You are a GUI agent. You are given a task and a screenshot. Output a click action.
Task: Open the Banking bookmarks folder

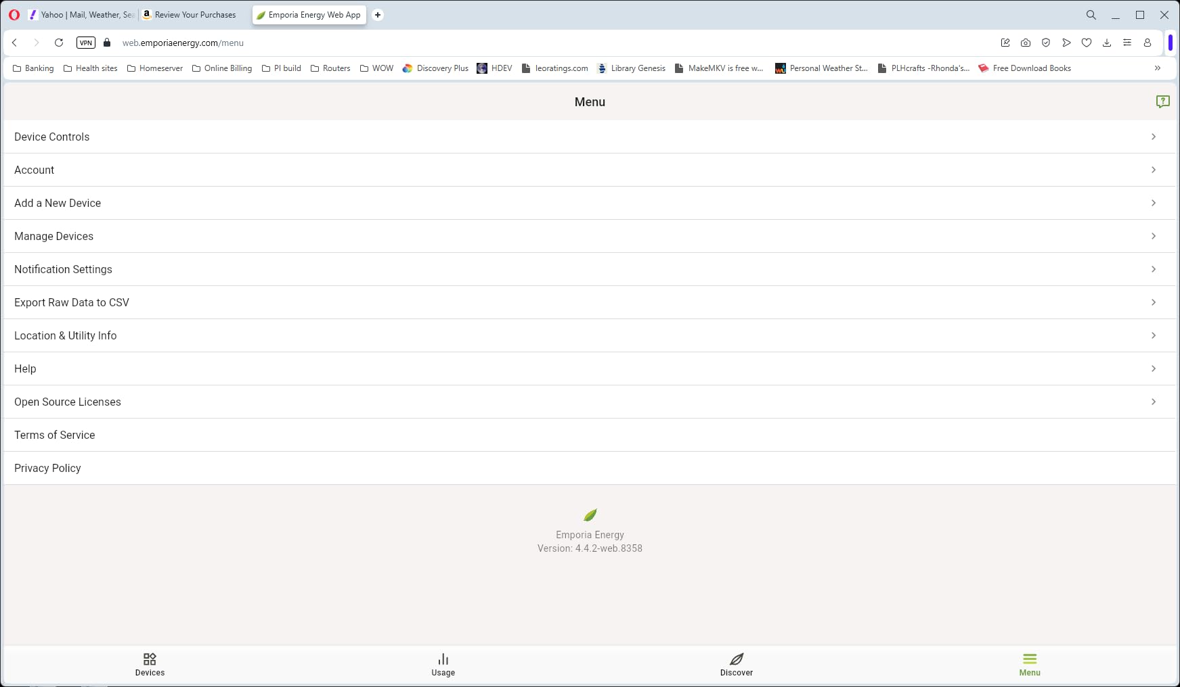pyautogui.click(x=33, y=68)
